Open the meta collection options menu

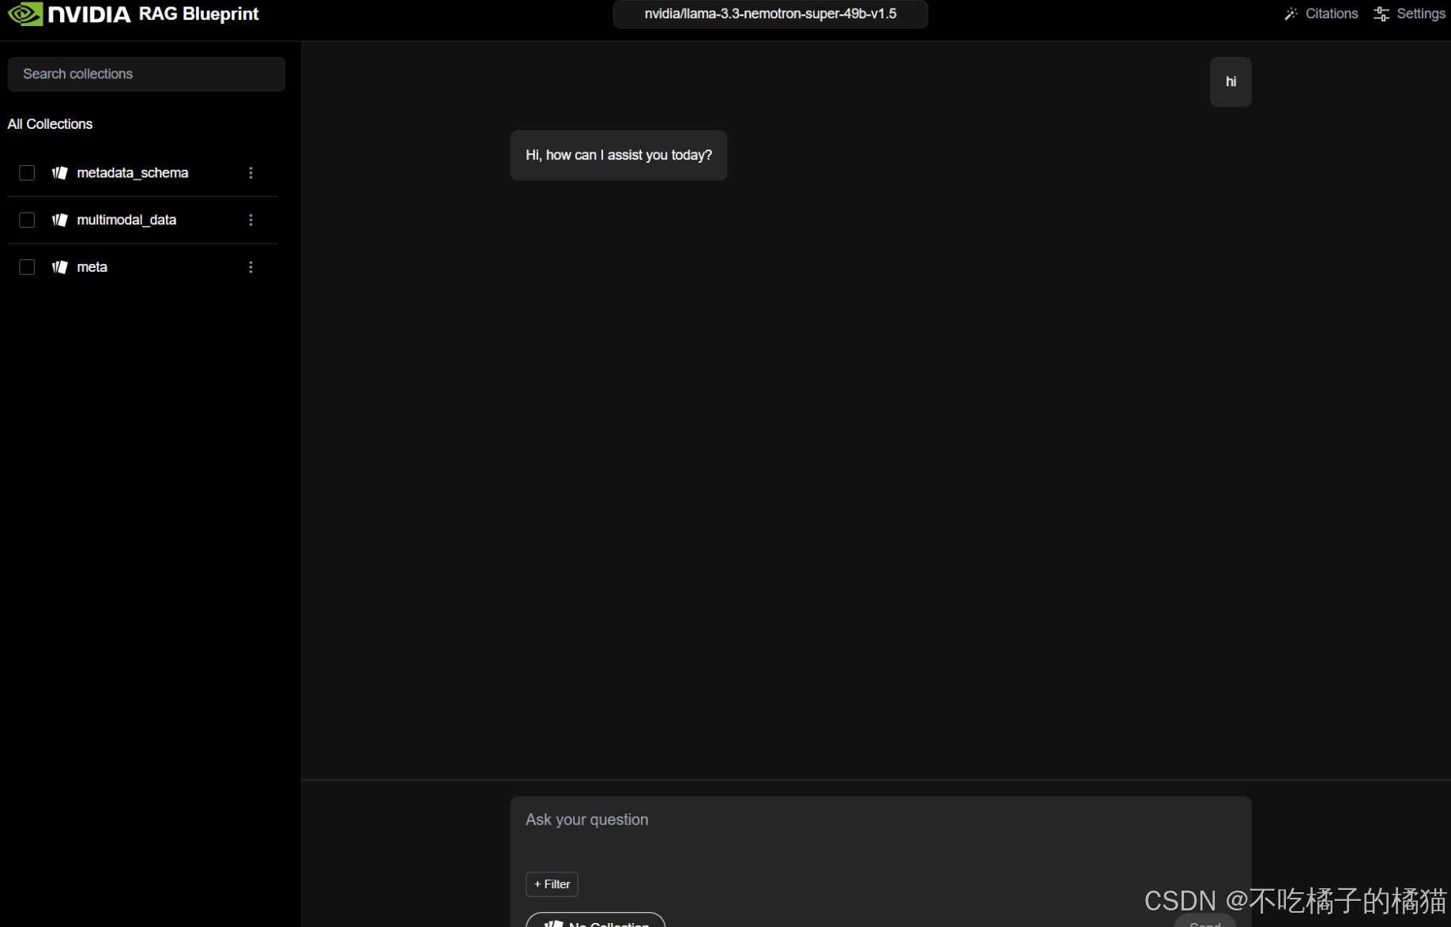[251, 267]
